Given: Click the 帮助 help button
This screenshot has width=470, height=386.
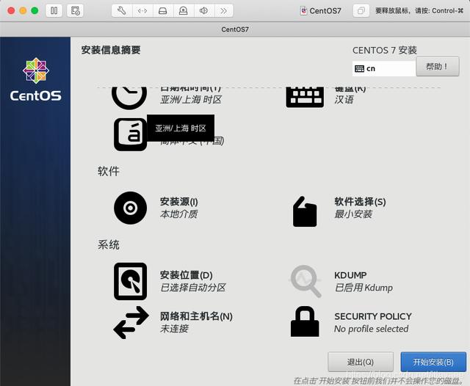Looking at the screenshot, I should (438, 67).
